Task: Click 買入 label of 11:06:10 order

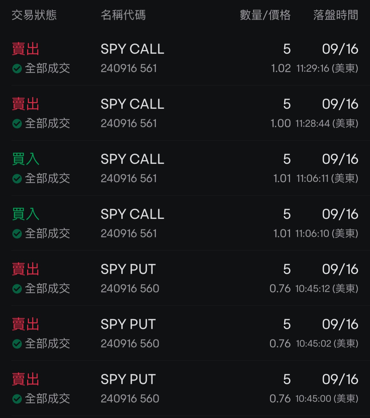Action: tap(26, 214)
